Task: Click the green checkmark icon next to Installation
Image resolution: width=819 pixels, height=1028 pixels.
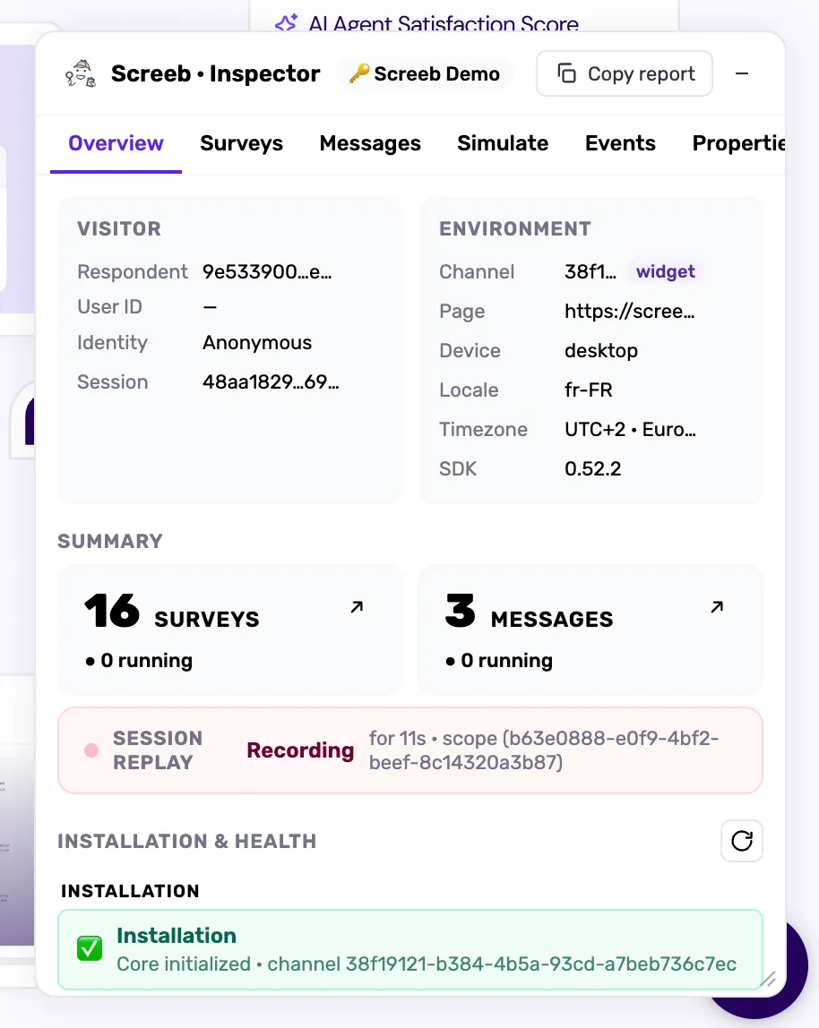Action: (90, 948)
